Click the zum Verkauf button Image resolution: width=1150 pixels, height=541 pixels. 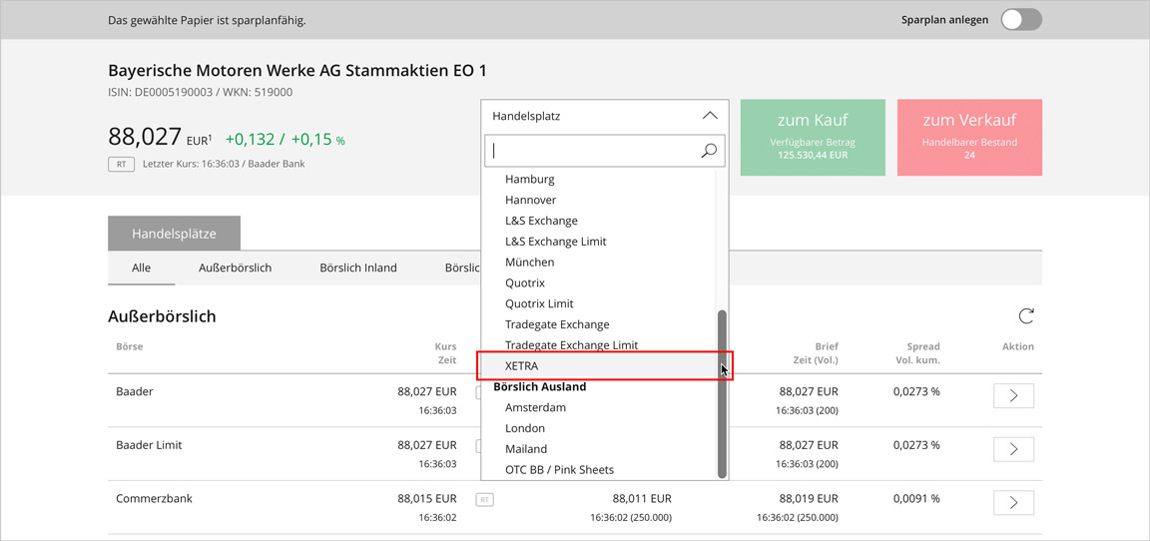(x=969, y=138)
